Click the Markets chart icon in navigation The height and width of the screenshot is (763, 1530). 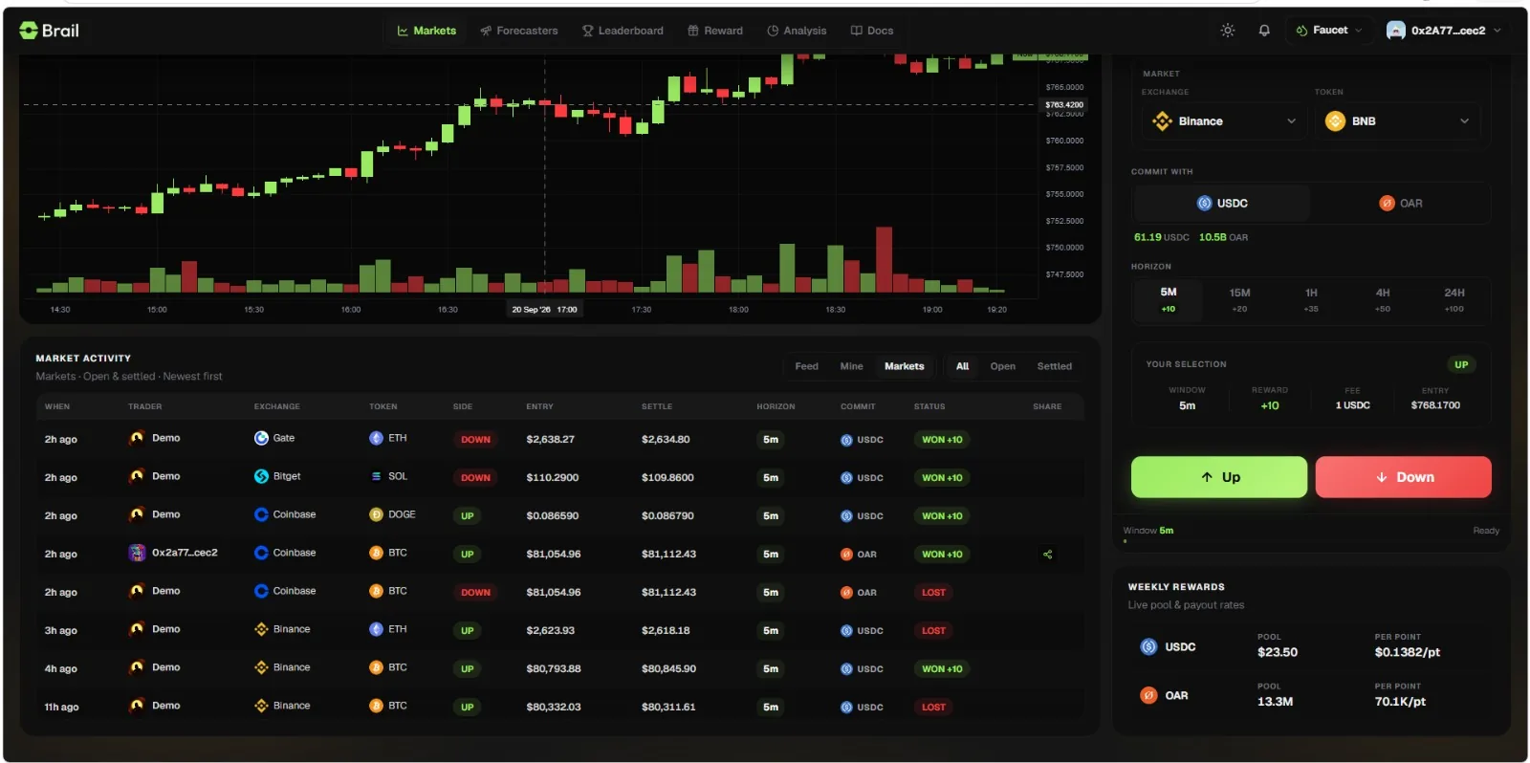403,31
